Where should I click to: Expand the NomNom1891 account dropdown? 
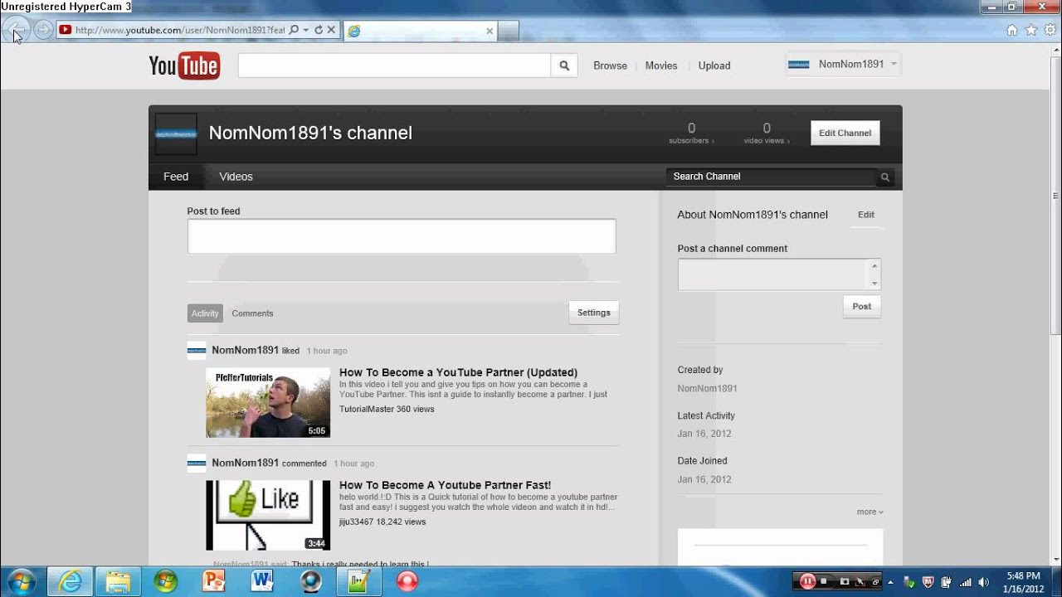point(894,64)
